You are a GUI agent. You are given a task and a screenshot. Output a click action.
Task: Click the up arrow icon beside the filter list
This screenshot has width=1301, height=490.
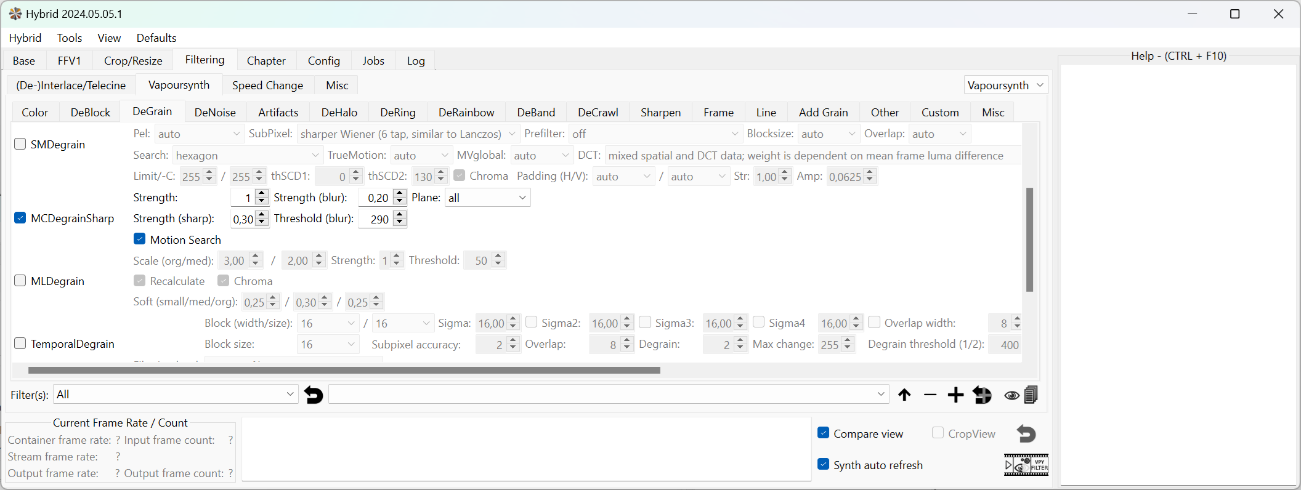point(904,395)
